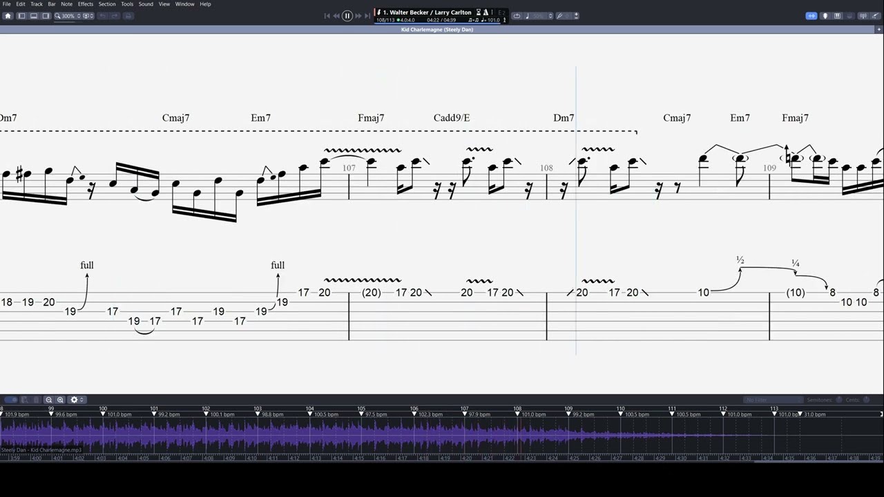The width and height of the screenshot is (884, 497).
Task: Open the Edit menu
Action: coord(21,4)
